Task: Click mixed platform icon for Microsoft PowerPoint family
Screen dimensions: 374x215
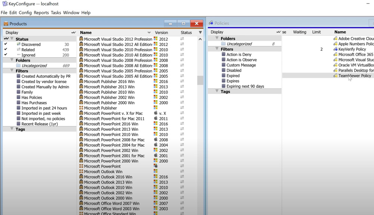Action: pyautogui.click(x=156, y=166)
